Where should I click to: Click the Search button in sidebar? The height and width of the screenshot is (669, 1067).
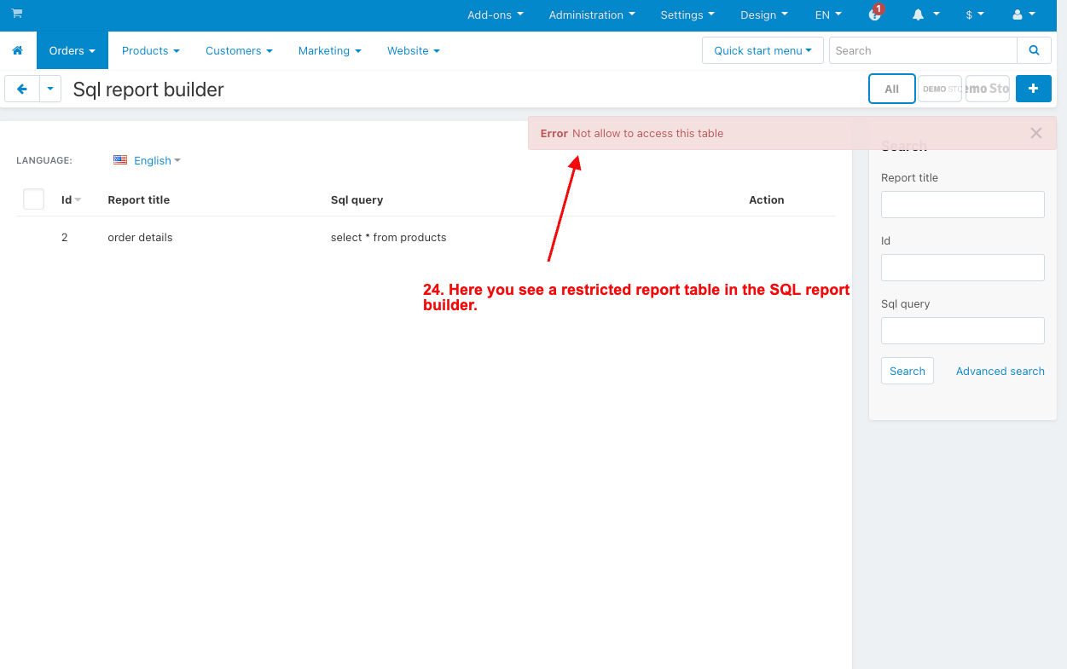908,371
